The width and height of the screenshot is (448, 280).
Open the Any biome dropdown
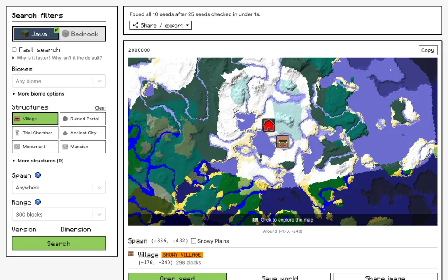coord(59,81)
